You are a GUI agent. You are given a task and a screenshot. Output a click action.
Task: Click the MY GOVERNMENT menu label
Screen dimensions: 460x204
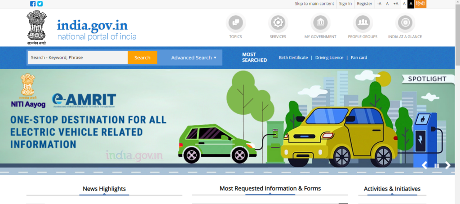320,37
